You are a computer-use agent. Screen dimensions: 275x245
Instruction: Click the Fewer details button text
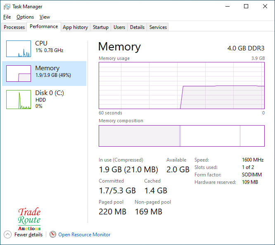tap(28, 235)
